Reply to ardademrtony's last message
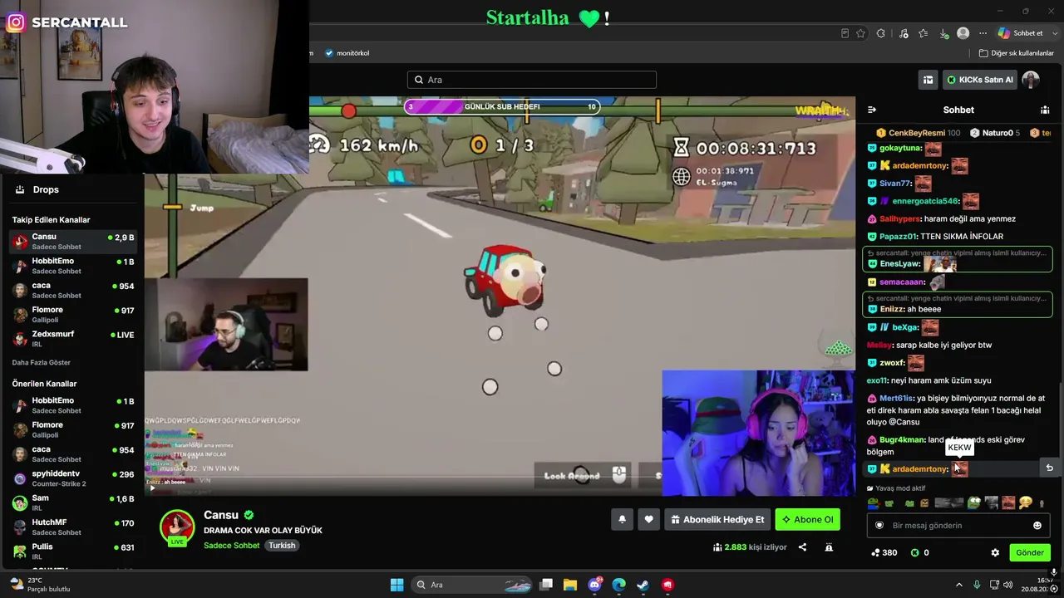 point(1049,468)
